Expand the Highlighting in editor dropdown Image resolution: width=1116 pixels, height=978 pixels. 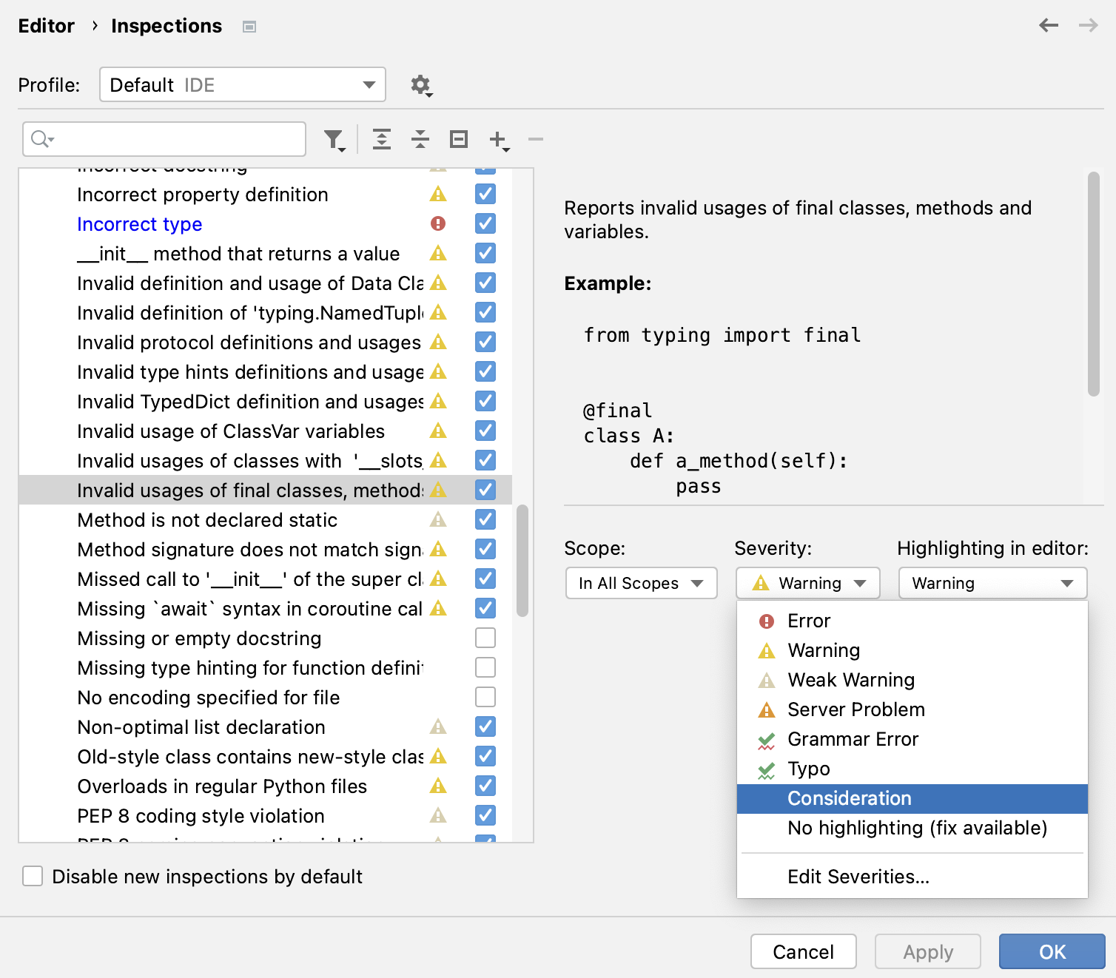point(992,583)
